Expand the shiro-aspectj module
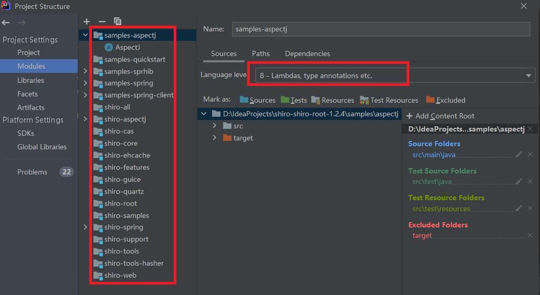The image size is (540, 295). pyautogui.click(x=86, y=119)
